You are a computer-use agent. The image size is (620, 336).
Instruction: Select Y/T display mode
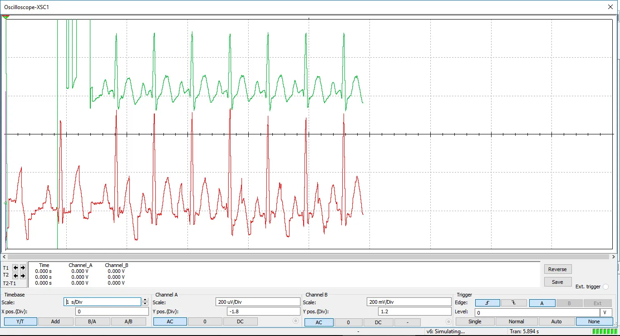coord(20,321)
